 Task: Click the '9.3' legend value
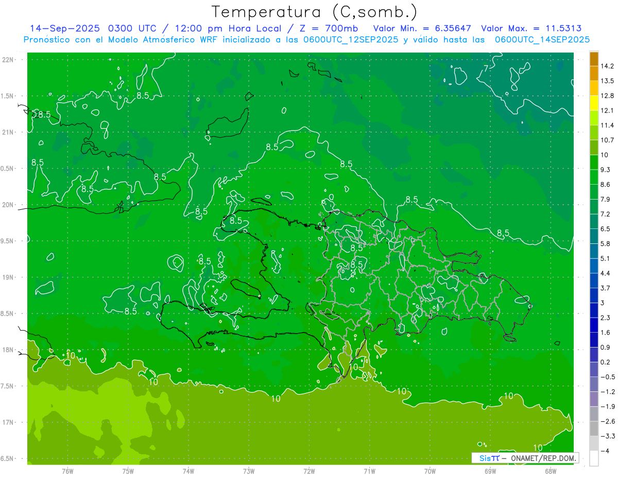coord(606,170)
